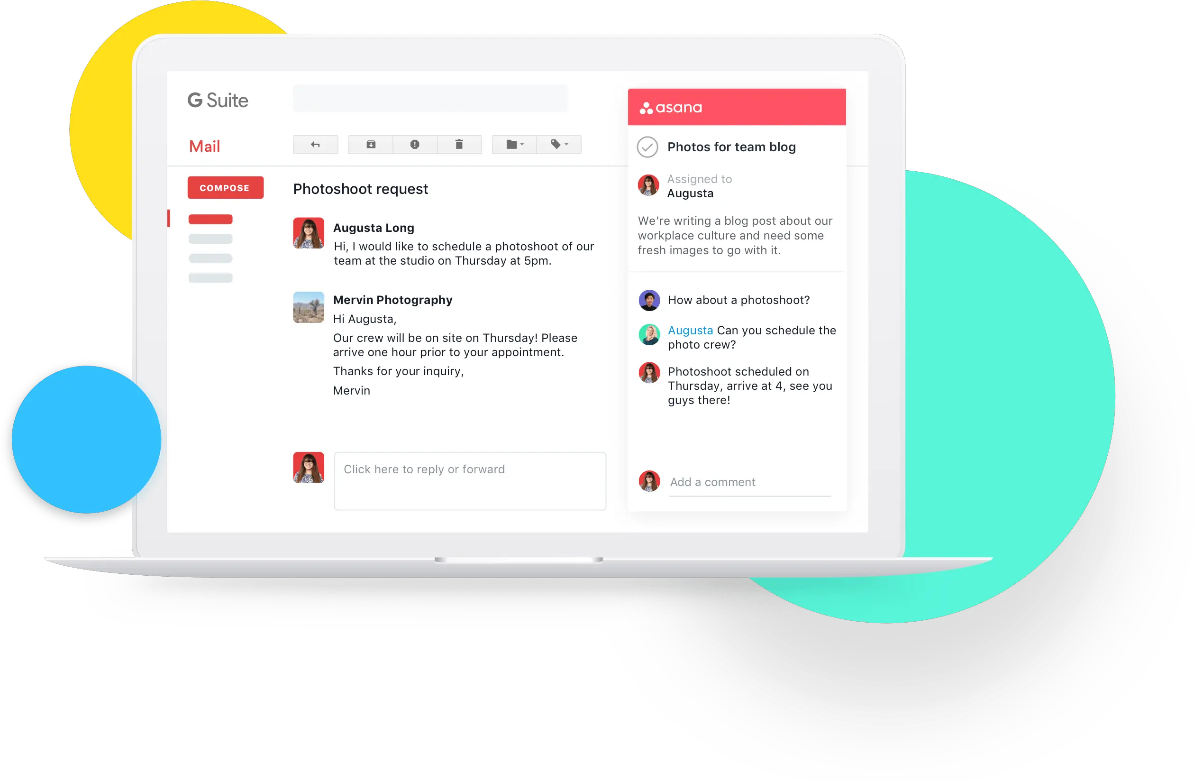Viewport: 1194px width, 782px height.
Task: Click the COMPOSE button
Action: (224, 187)
